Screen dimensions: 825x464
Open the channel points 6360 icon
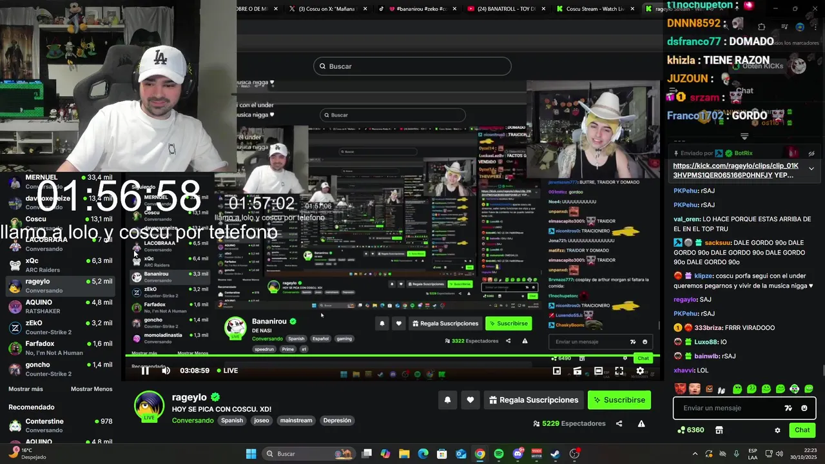pyautogui.click(x=691, y=430)
